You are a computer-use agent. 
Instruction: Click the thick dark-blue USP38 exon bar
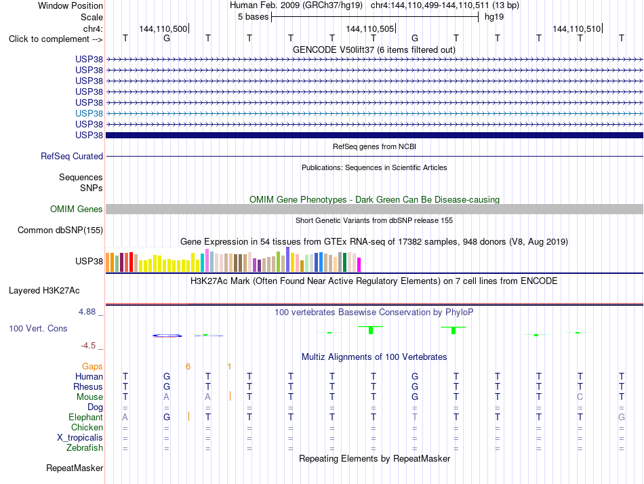click(374, 135)
